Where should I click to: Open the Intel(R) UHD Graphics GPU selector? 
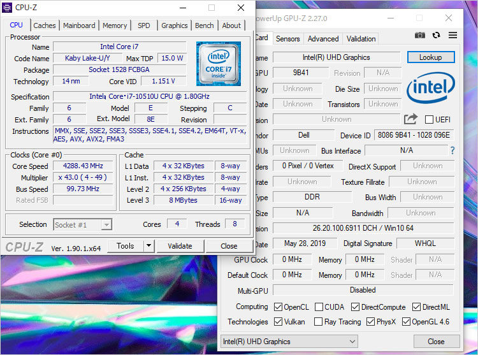[289, 342]
